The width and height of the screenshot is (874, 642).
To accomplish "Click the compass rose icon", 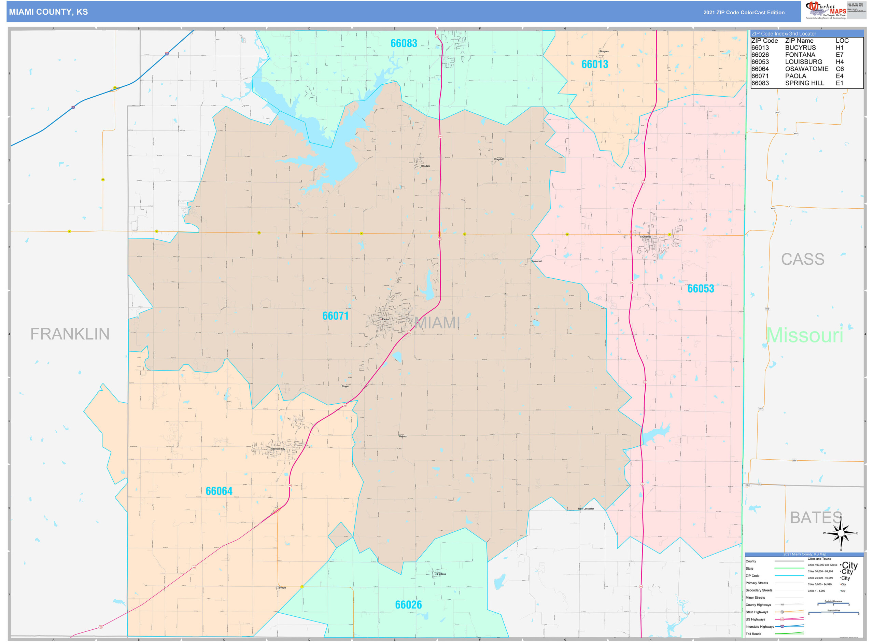I will tap(841, 533).
